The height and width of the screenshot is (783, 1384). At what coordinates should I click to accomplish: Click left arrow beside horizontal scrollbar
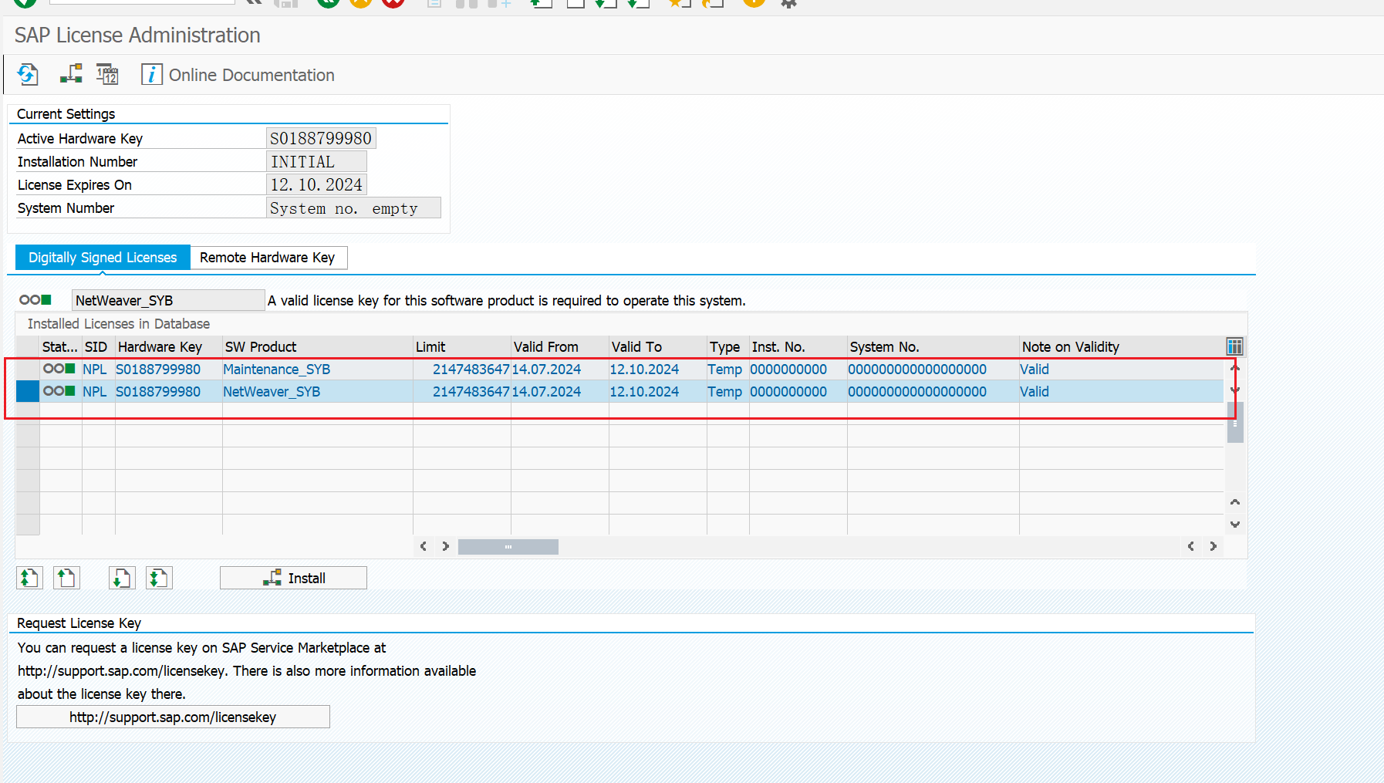(423, 546)
